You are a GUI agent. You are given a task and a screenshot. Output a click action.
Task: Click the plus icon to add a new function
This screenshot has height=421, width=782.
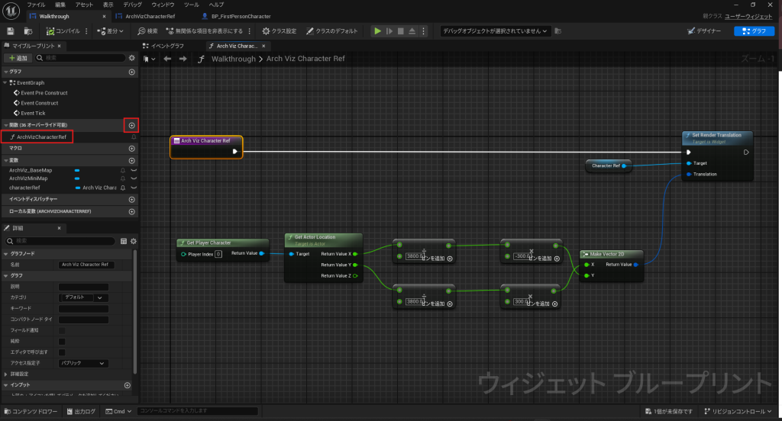pos(131,125)
